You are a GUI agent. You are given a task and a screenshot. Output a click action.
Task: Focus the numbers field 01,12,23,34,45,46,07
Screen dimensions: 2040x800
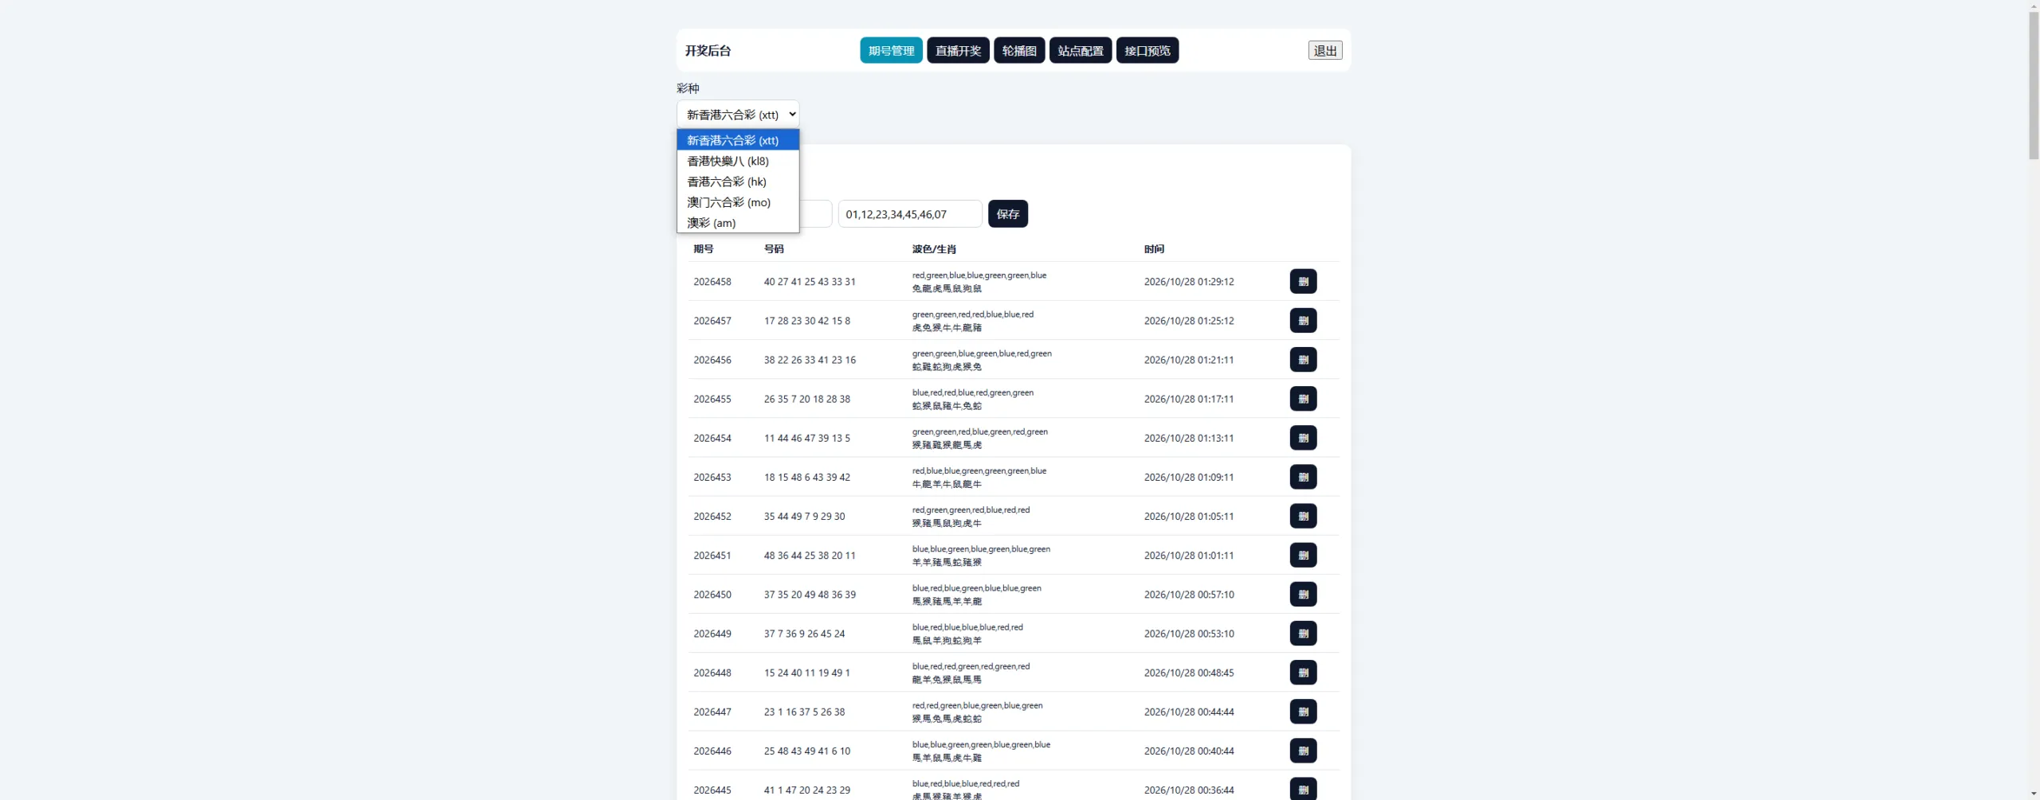point(910,213)
